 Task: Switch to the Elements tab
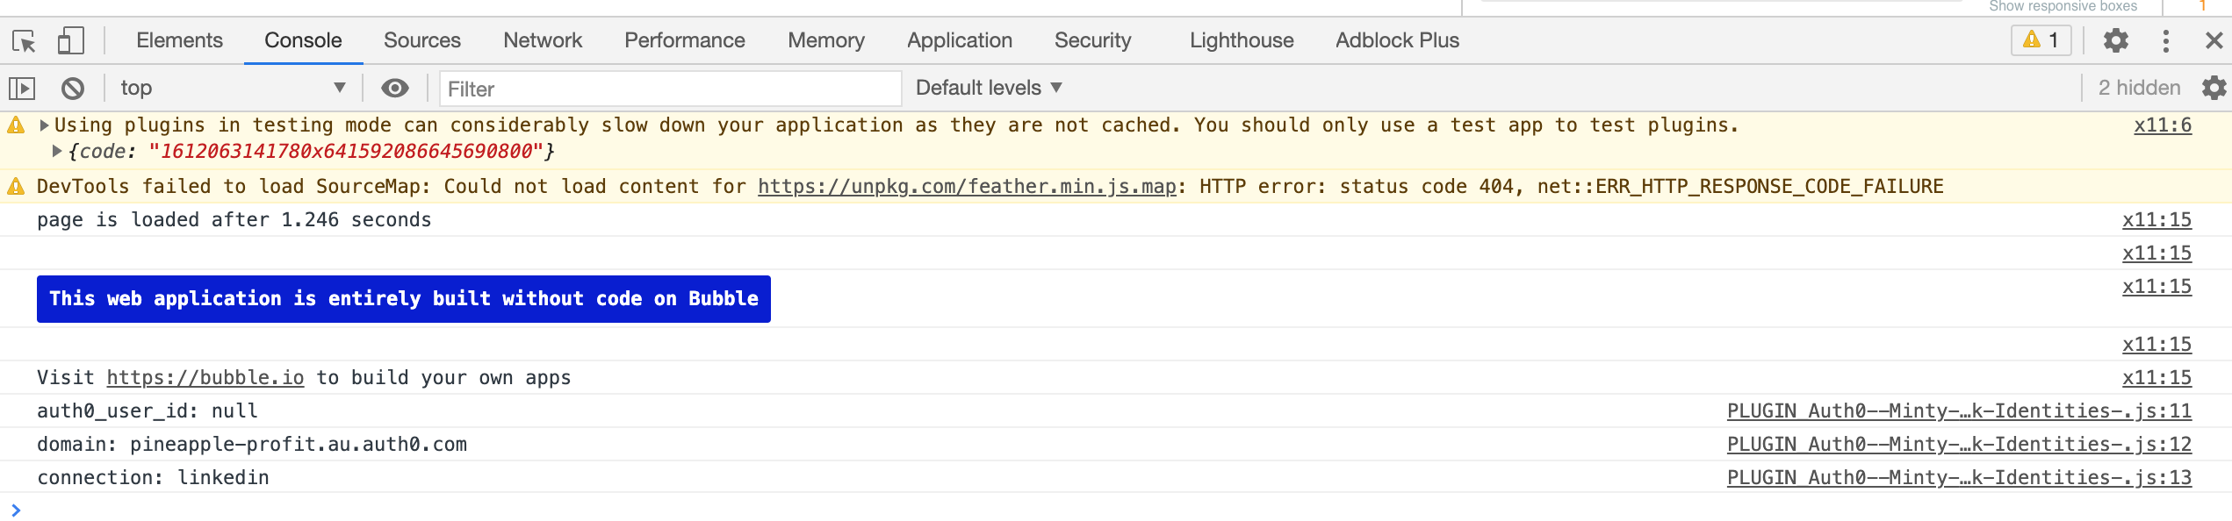pyautogui.click(x=179, y=40)
